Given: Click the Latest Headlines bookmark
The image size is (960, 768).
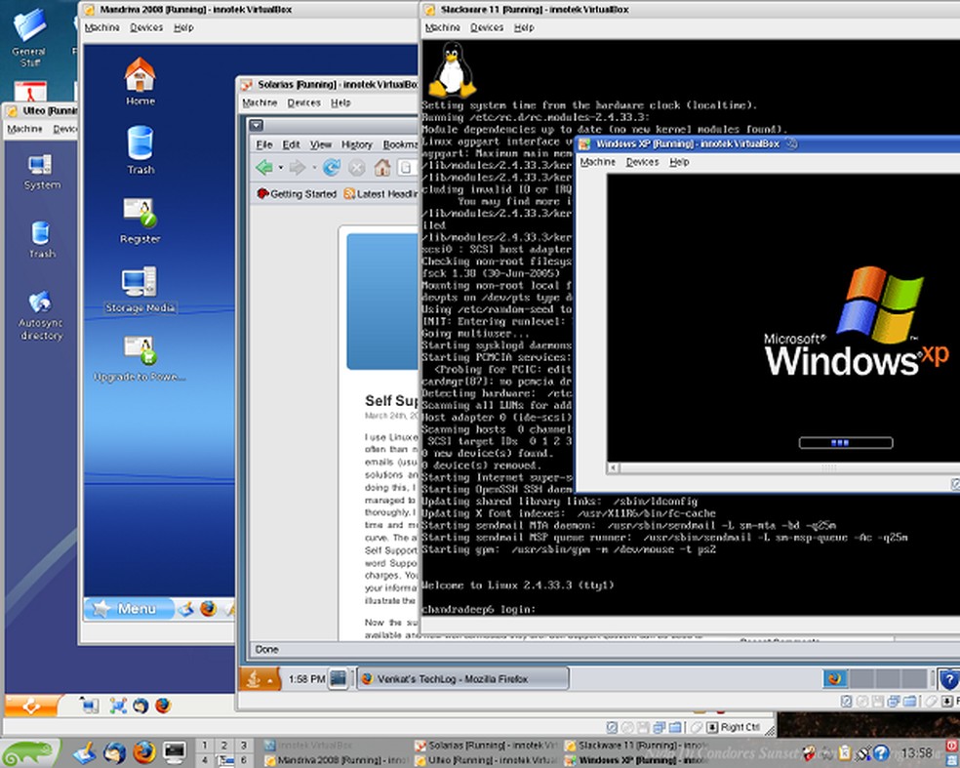Looking at the screenshot, I should (387, 194).
